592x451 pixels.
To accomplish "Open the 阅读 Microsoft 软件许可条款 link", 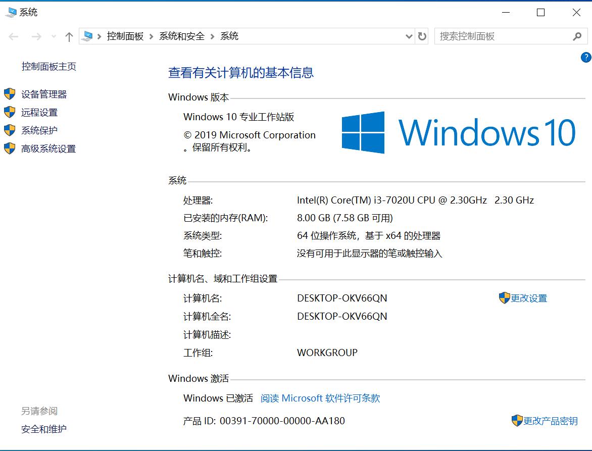I will click(321, 398).
